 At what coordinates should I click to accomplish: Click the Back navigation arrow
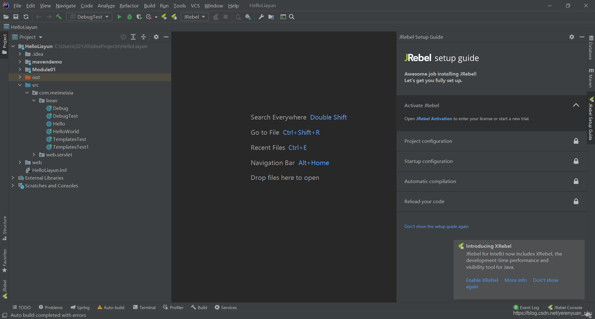38,17
